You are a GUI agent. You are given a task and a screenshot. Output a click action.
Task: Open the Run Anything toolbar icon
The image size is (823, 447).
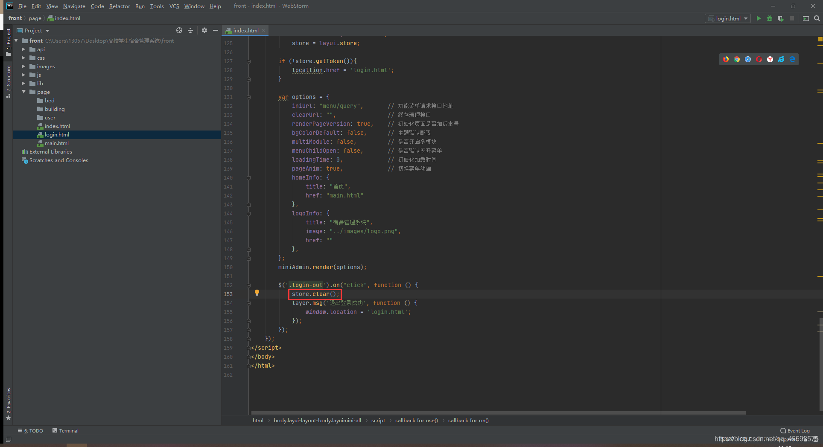[806, 18]
